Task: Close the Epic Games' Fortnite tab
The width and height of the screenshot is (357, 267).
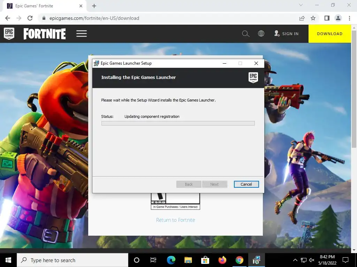Action: pyautogui.click(x=81, y=6)
